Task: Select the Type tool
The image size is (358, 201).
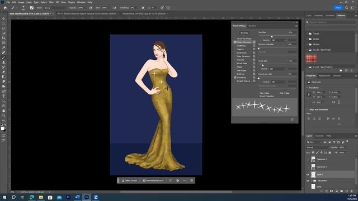Action: pos(3,96)
